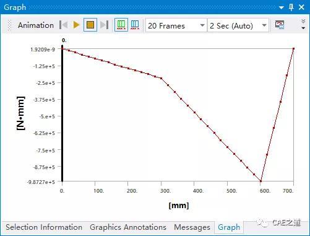
Task: Click the -6.25e+5 y-axis value
Action: (x=44, y=133)
